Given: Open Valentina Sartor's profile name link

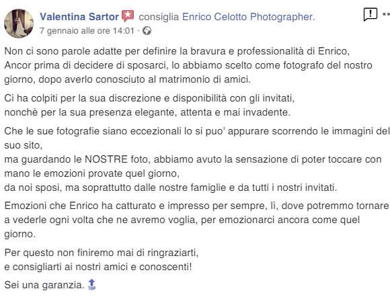Looking at the screenshot, I should pos(79,17).
